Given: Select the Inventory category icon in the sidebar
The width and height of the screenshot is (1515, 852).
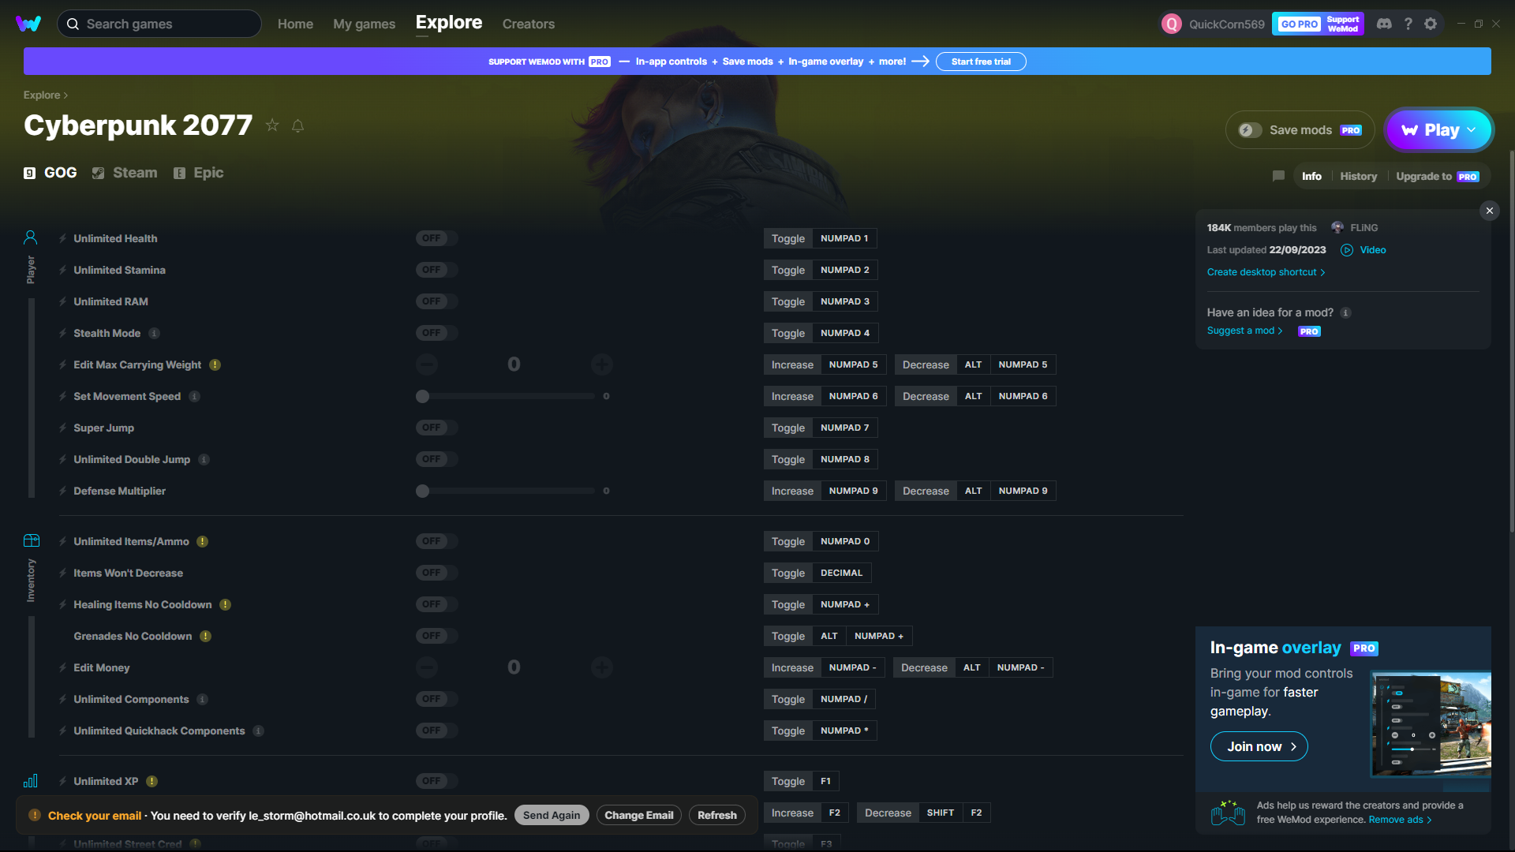Looking at the screenshot, I should (x=31, y=540).
